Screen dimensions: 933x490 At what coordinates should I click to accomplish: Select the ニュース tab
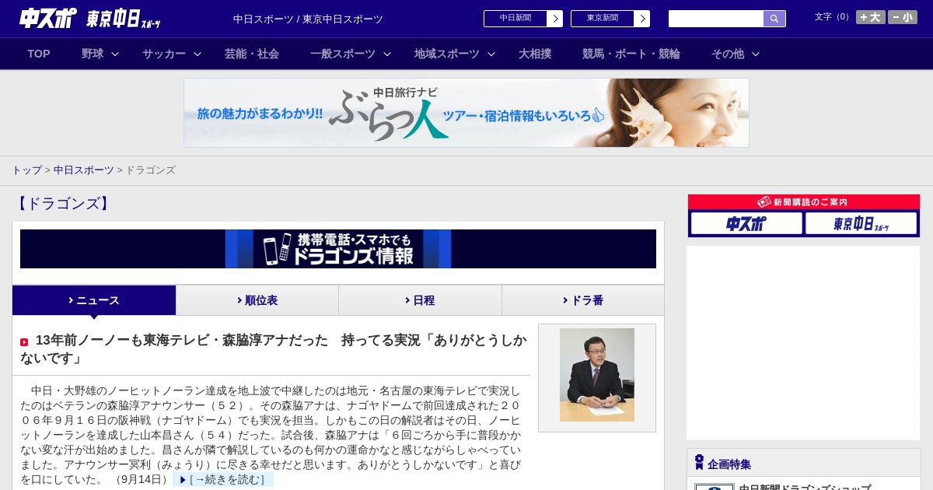coord(94,300)
